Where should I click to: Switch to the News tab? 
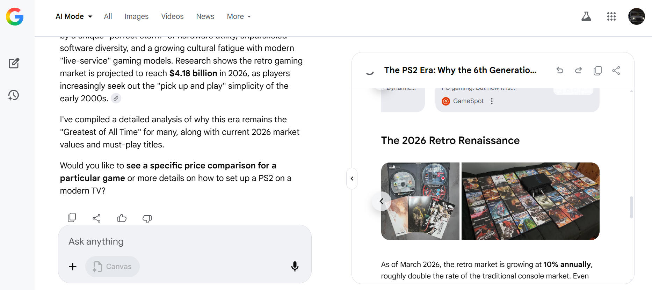(205, 16)
